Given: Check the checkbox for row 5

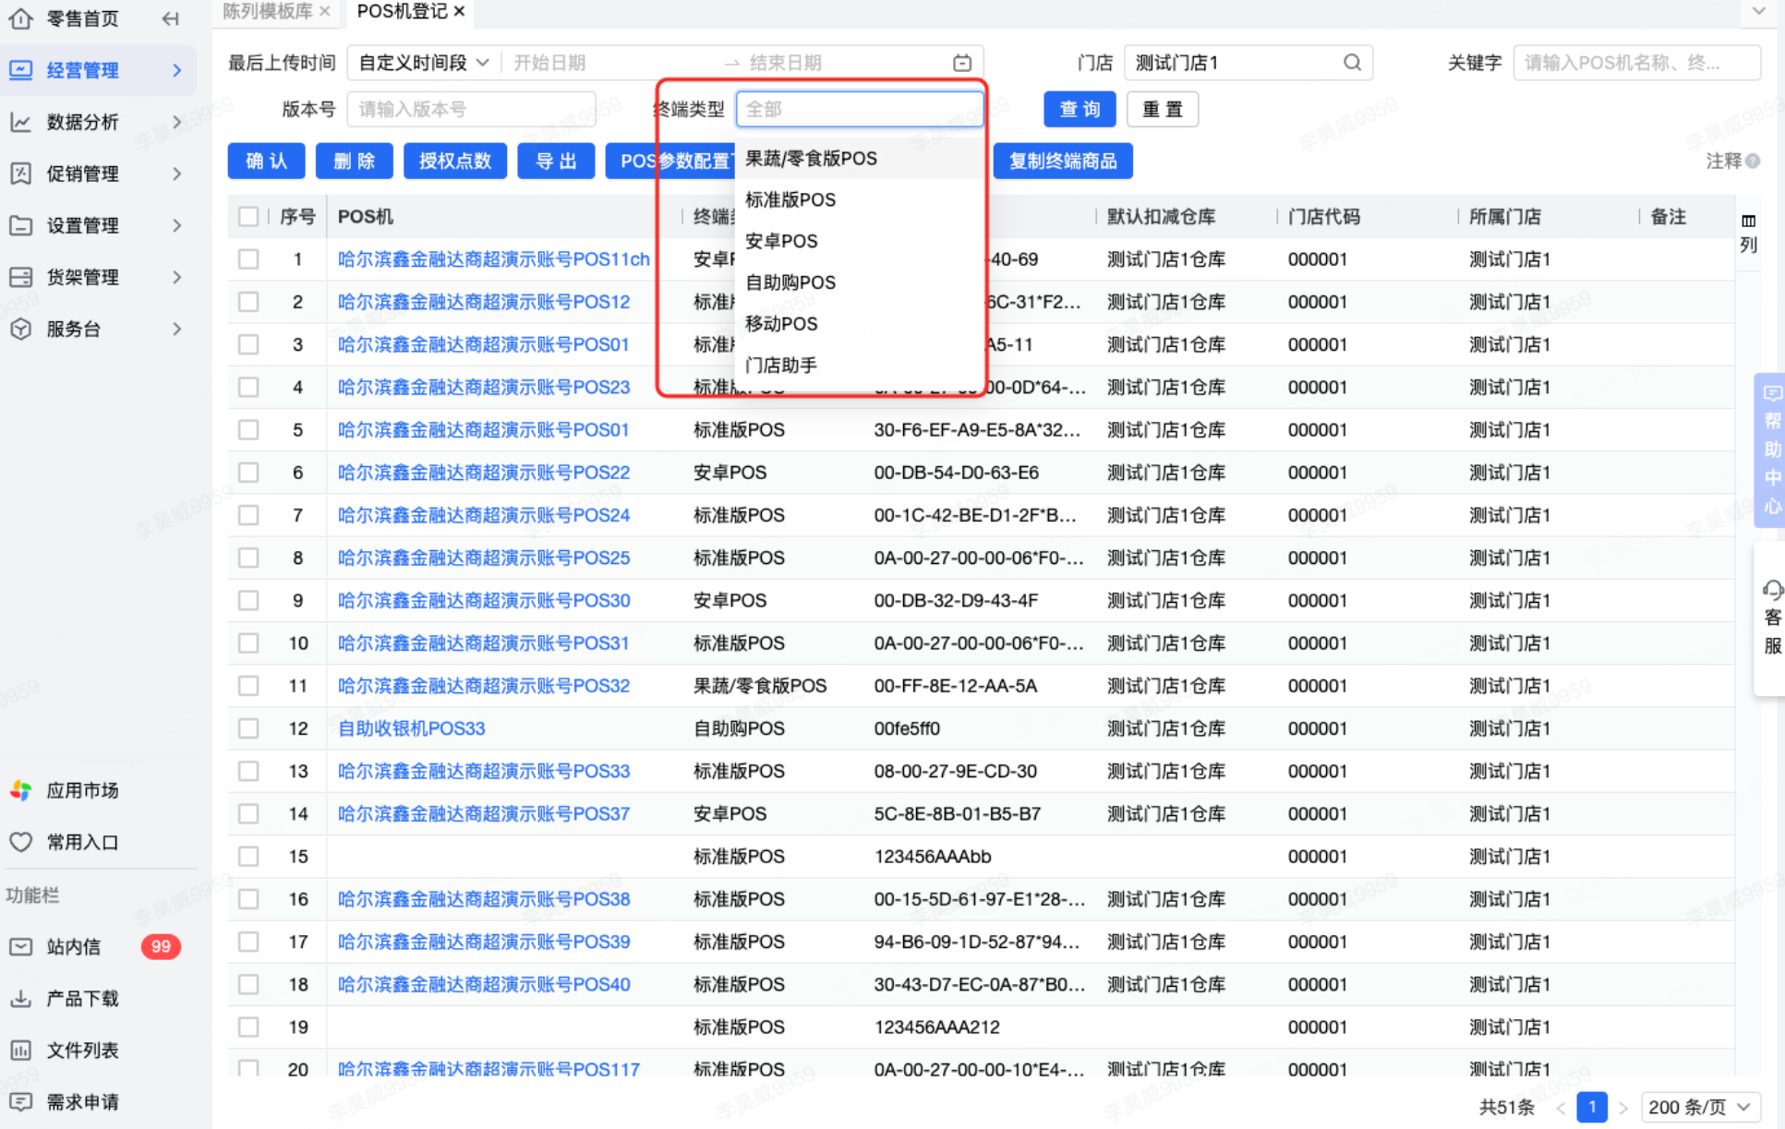Looking at the screenshot, I should pos(248,430).
